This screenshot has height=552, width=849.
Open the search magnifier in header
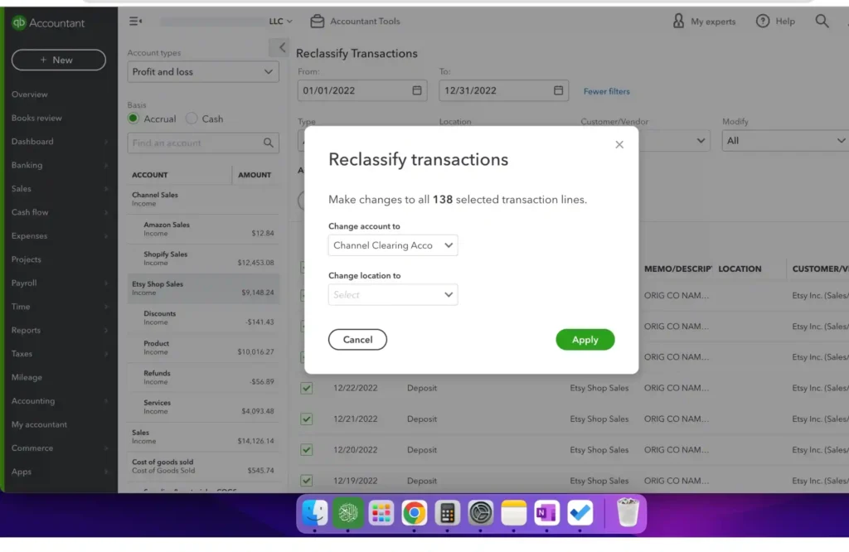point(822,21)
